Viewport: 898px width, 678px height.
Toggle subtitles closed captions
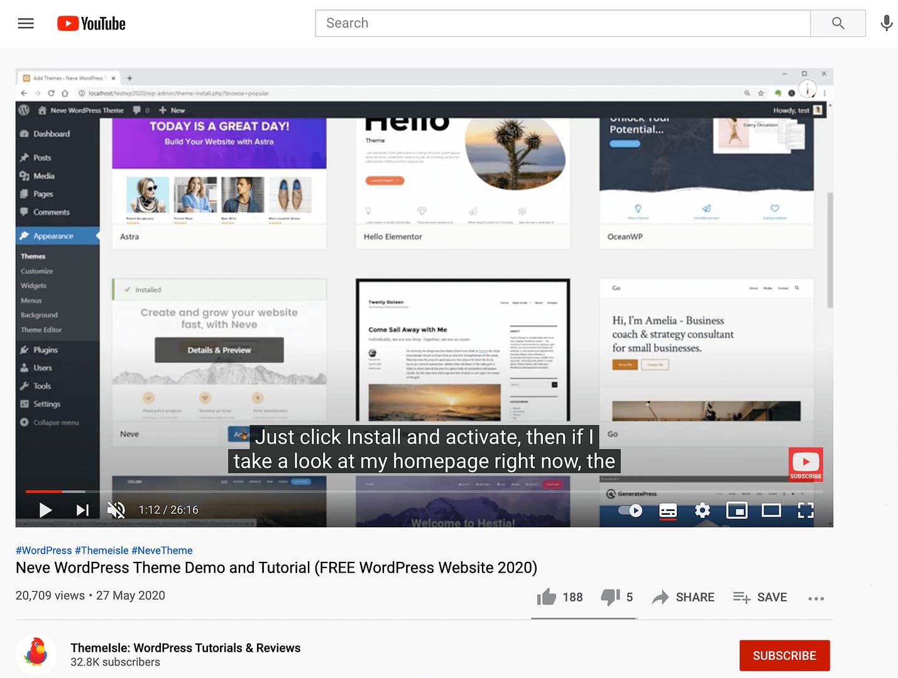tap(668, 510)
